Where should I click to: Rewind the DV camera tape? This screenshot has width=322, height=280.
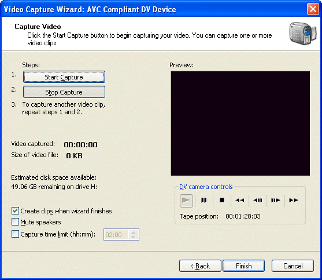click(x=240, y=201)
